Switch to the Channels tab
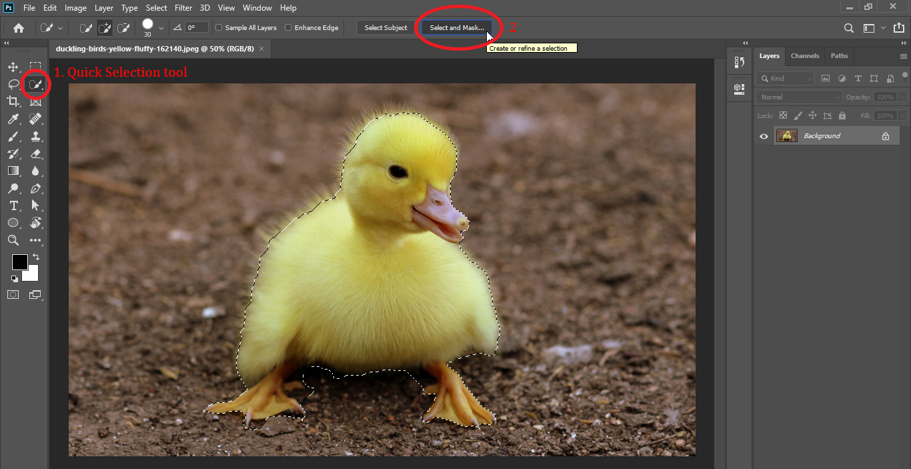The image size is (911, 469). tap(804, 56)
